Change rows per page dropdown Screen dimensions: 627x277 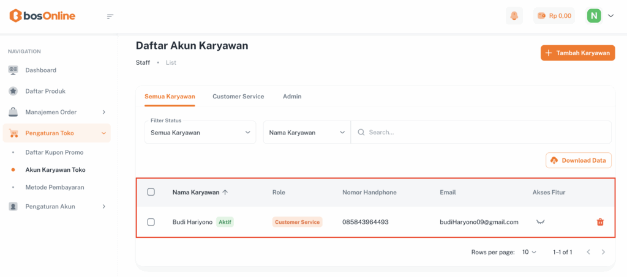(529, 252)
